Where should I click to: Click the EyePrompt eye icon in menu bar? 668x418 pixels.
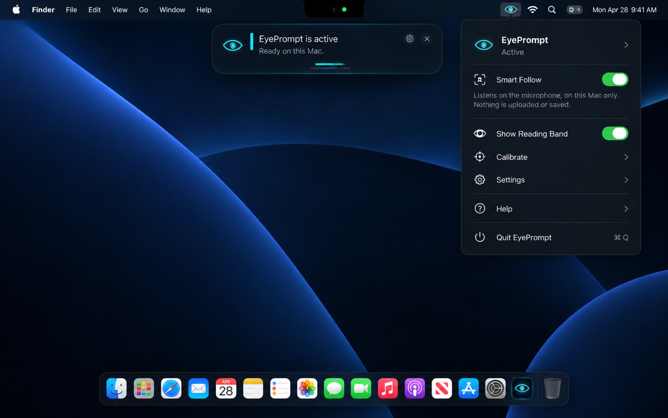coord(510,10)
